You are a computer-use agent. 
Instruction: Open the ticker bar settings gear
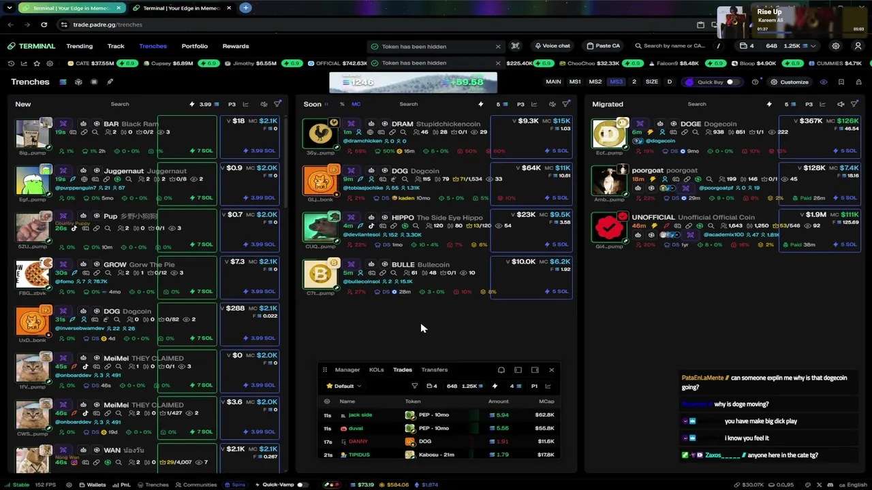(x=50, y=63)
